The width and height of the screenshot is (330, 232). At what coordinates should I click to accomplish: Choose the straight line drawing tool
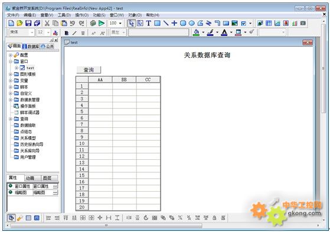(x=166, y=23)
